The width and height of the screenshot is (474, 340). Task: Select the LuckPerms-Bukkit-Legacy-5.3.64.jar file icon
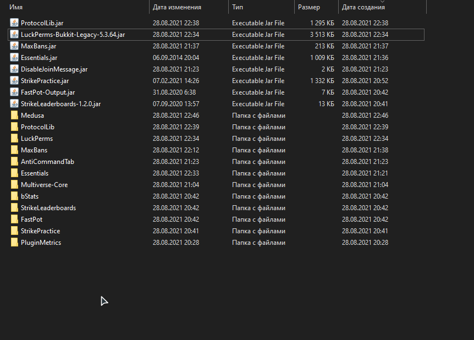tap(14, 35)
